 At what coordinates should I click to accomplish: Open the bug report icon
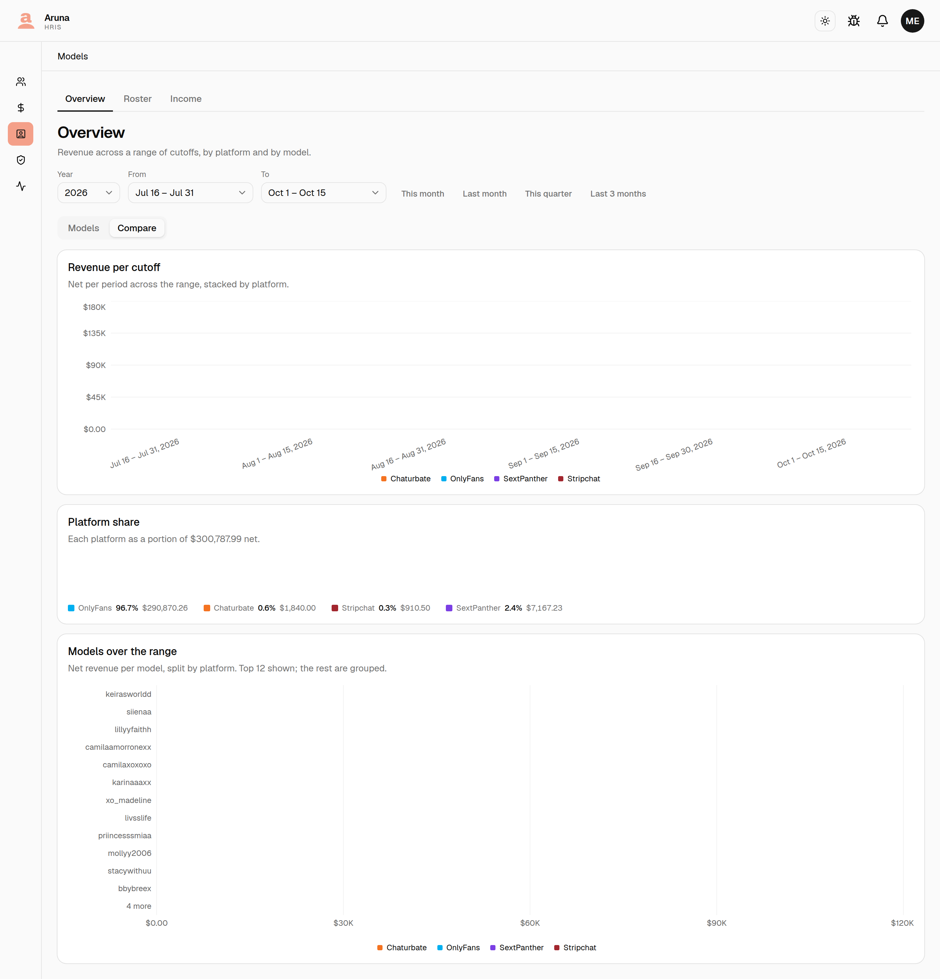854,21
